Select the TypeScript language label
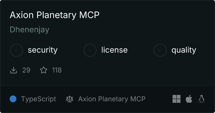 coord(38,99)
